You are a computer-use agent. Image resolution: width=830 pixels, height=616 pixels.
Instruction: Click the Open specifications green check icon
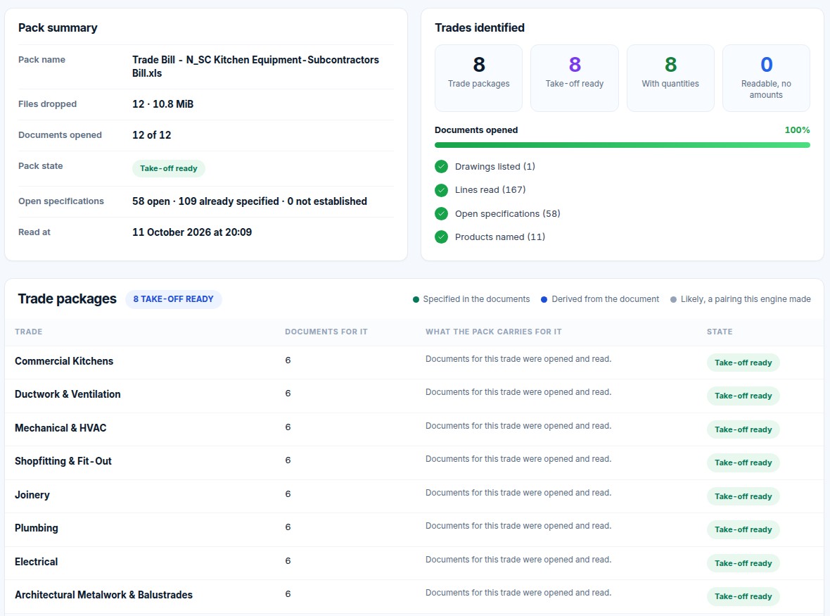441,213
